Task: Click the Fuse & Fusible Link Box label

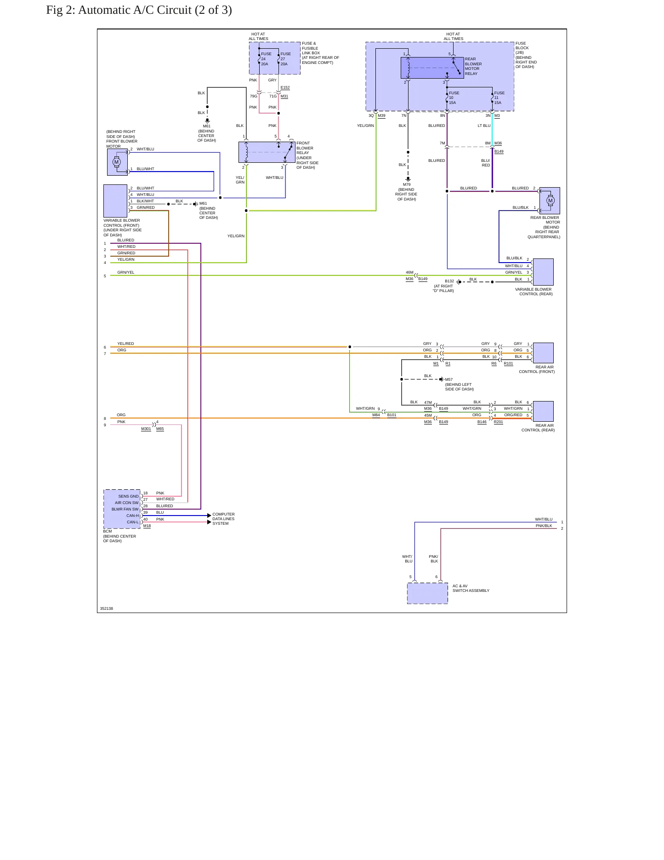Action: (x=320, y=53)
